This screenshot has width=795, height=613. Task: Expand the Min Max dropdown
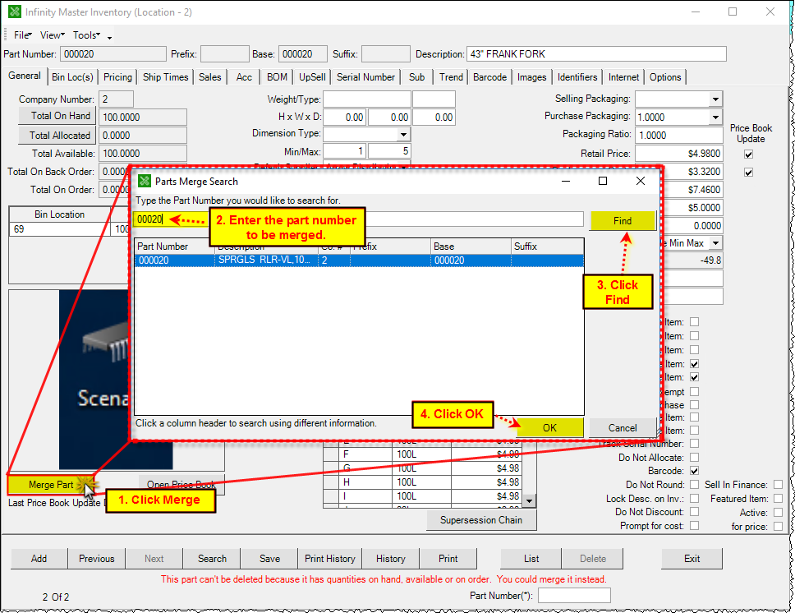click(715, 243)
